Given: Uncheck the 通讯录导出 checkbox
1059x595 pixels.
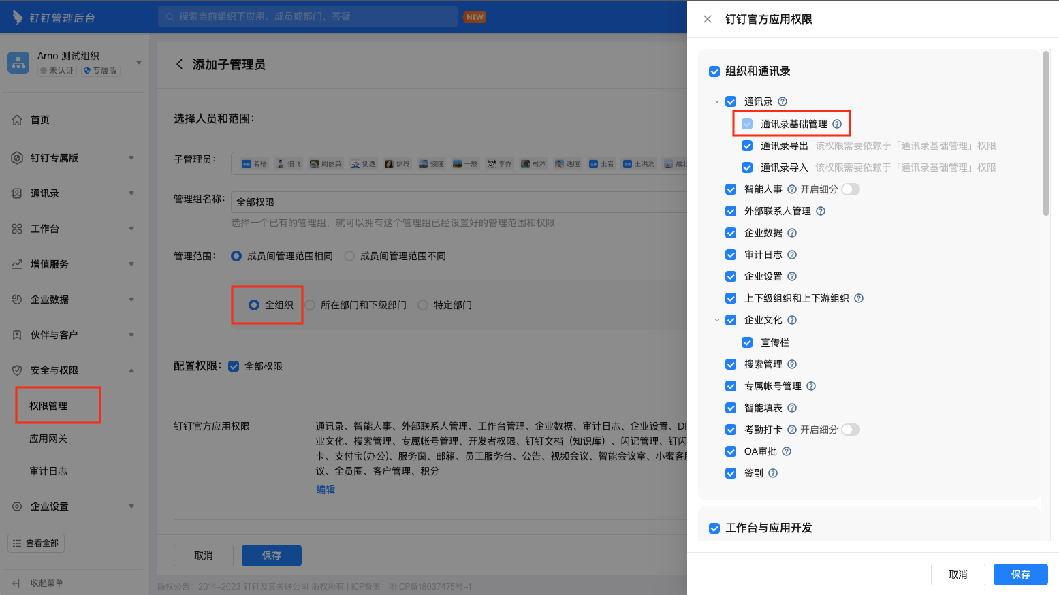Looking at the screenshot, I should (747, 146).
